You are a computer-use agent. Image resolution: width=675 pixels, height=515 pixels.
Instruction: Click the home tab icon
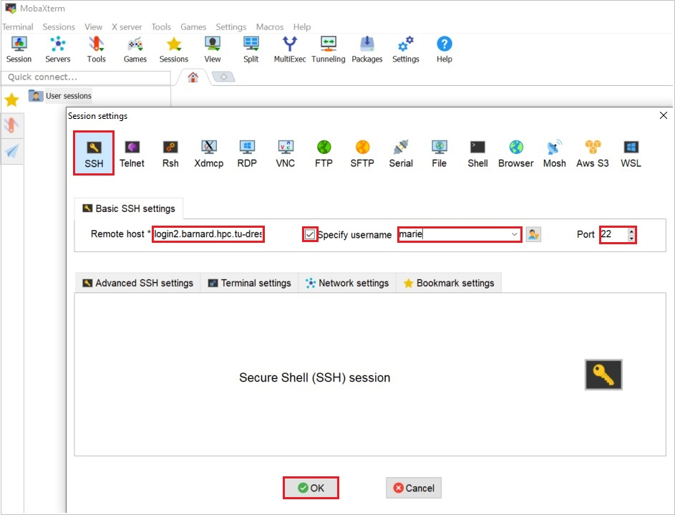[193, 77]
